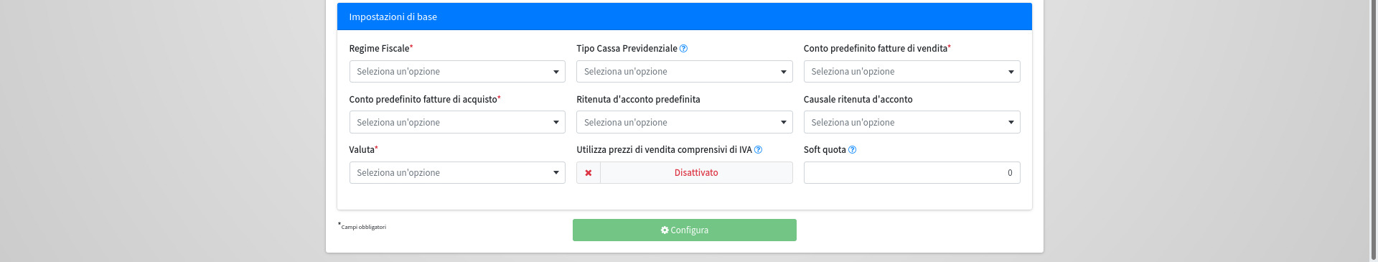The width and height of the screenshot is (1378, 262).
Task: Click the arrow on Valuta select box
Action: point(556,173)
